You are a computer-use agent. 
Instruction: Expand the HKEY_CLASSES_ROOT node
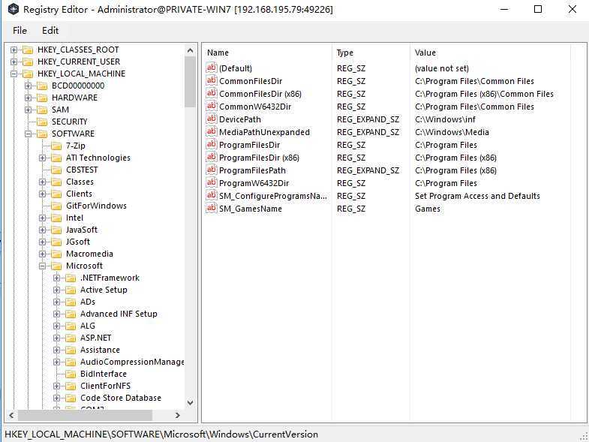click(14, 50)
